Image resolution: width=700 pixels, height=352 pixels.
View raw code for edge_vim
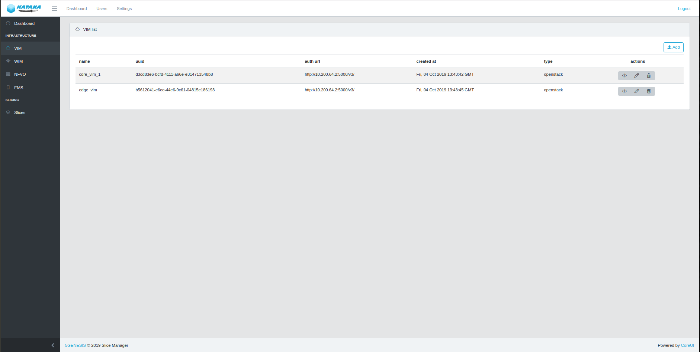click(624, 91)
